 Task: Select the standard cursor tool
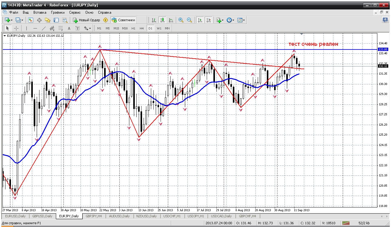(8, 28)
